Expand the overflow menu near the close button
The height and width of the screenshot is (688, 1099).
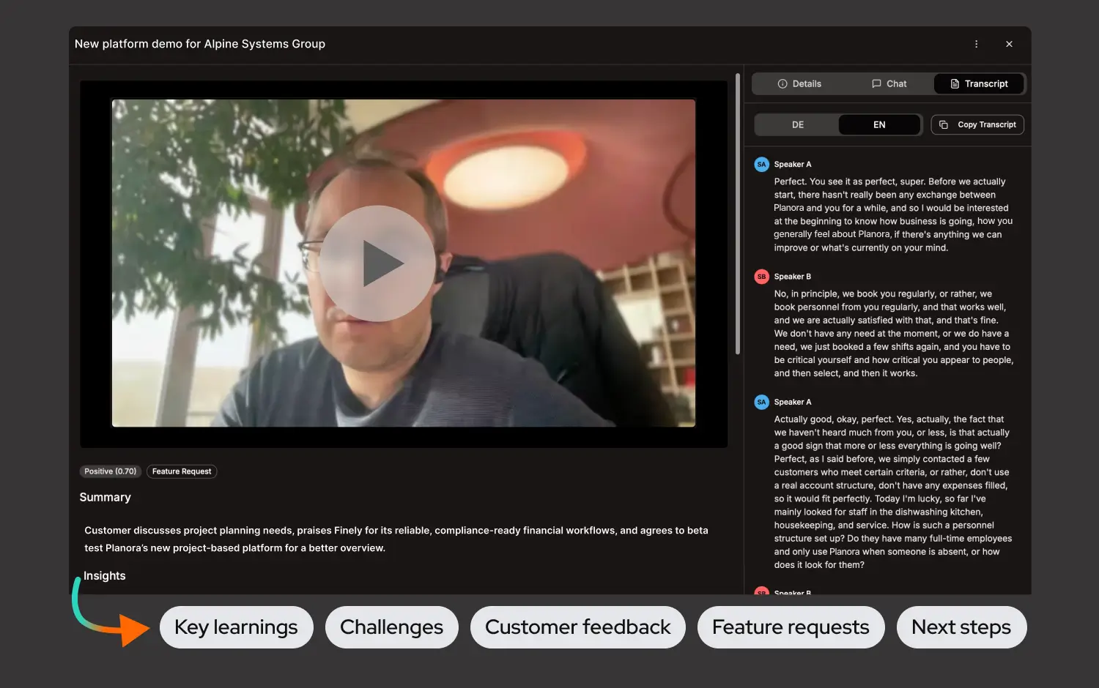(976, 44)
